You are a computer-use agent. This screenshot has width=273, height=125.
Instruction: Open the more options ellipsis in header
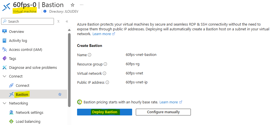(82, 5)
